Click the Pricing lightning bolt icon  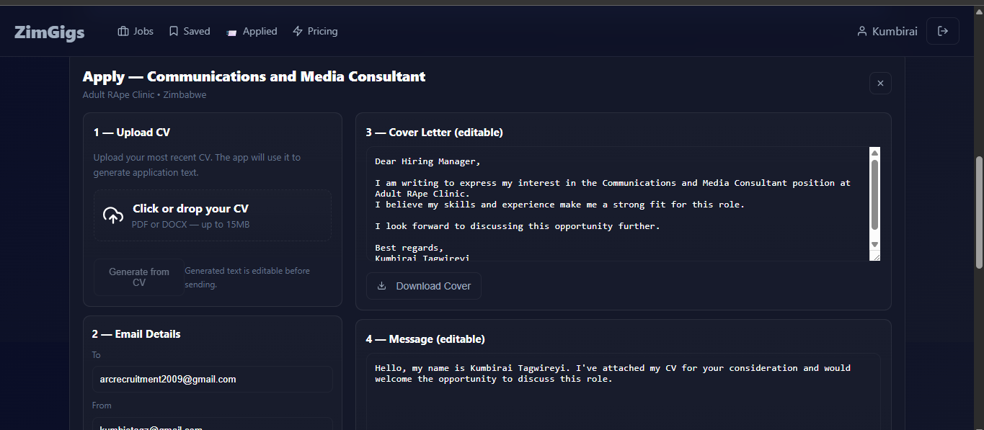tap(296, 30)
